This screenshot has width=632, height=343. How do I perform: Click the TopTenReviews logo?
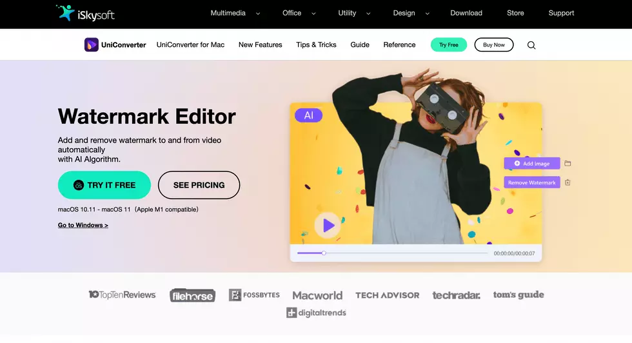(122, 295)
